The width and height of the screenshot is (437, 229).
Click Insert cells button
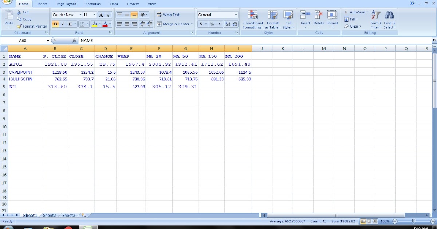(305, 20)
